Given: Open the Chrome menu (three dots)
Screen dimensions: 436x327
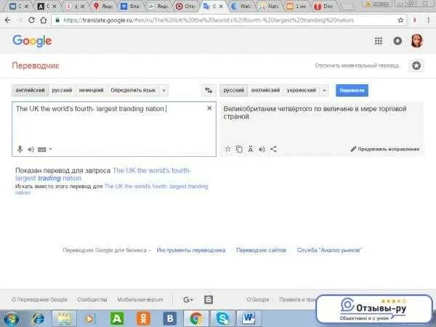Looking at the screenshot, I should click(429, 20).
